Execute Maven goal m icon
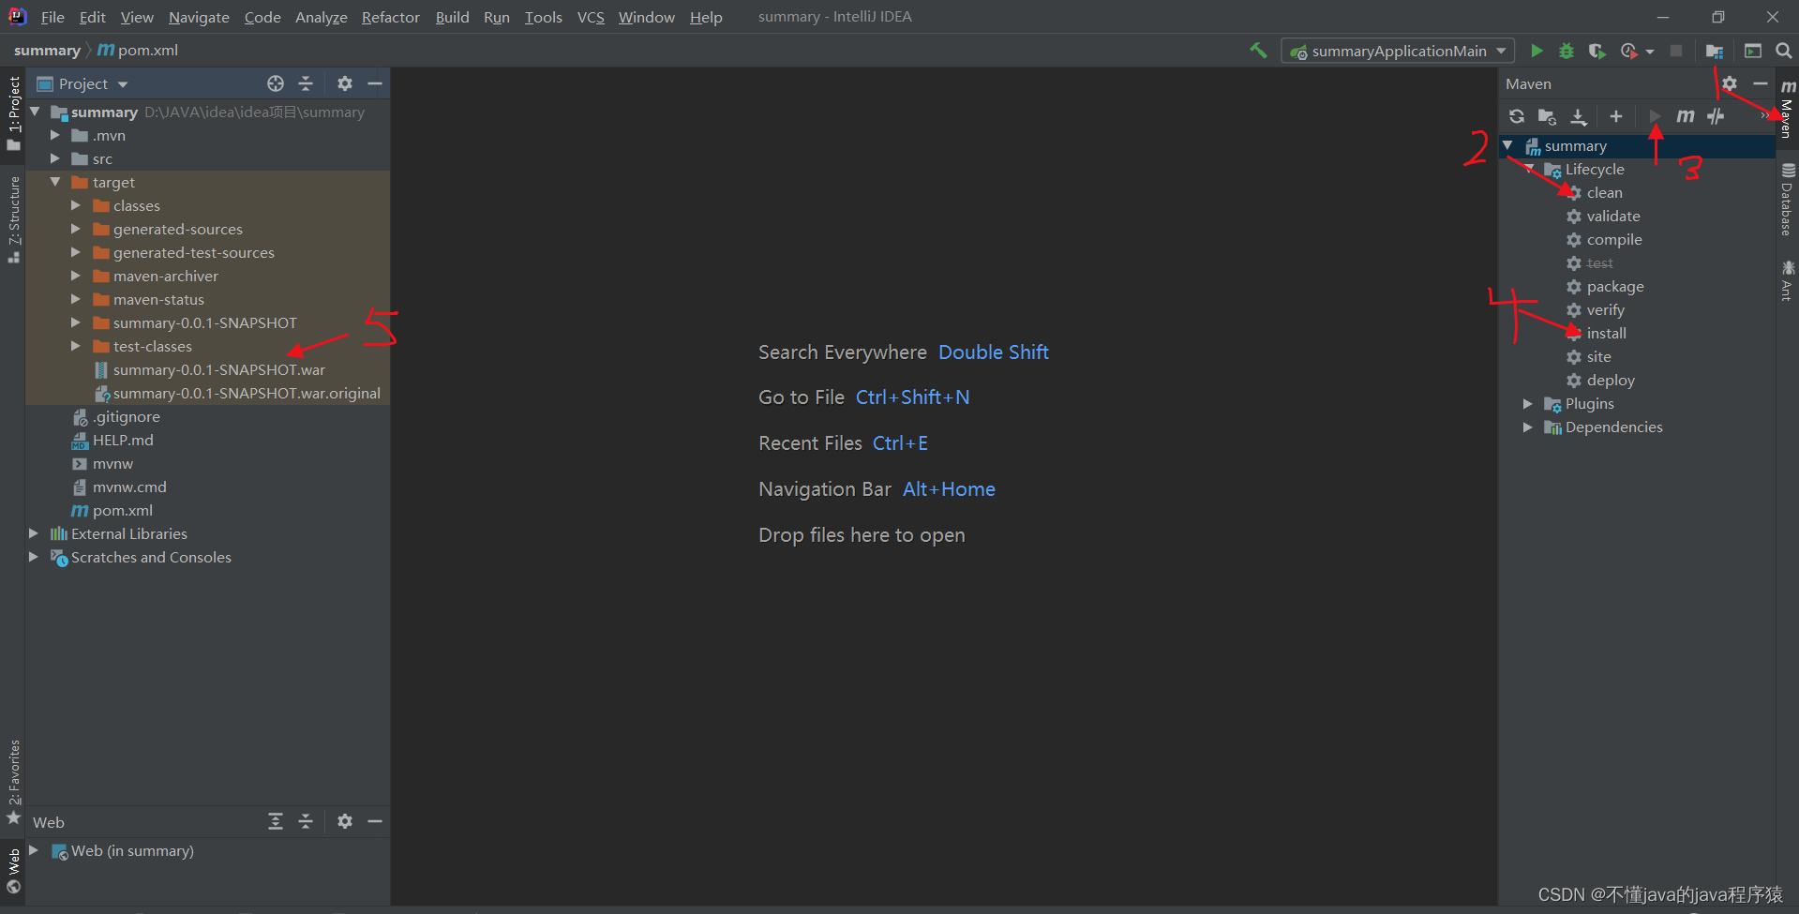1799x914 pixels. tap(1686, 116)
